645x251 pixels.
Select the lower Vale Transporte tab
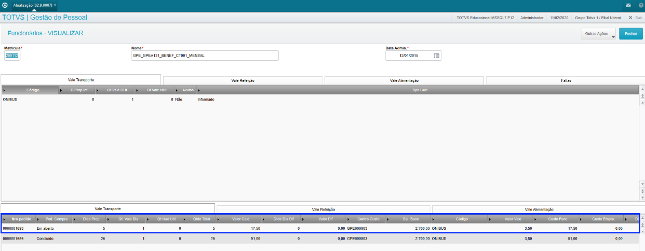pos(107,208)
